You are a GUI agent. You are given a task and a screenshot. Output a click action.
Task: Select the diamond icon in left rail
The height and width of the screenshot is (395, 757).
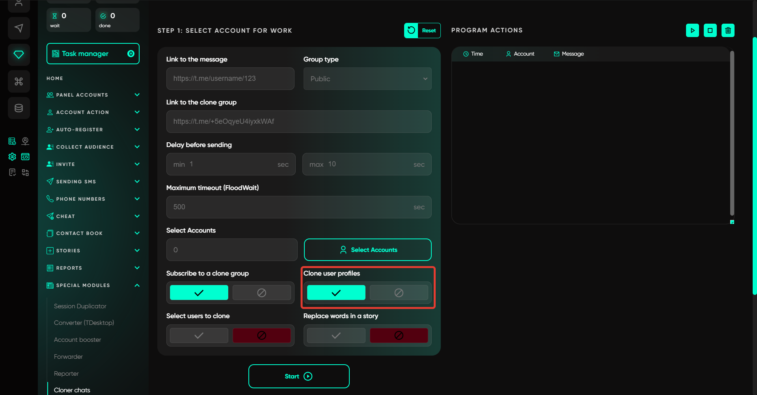pyautogui.click(x=19, y=54)
